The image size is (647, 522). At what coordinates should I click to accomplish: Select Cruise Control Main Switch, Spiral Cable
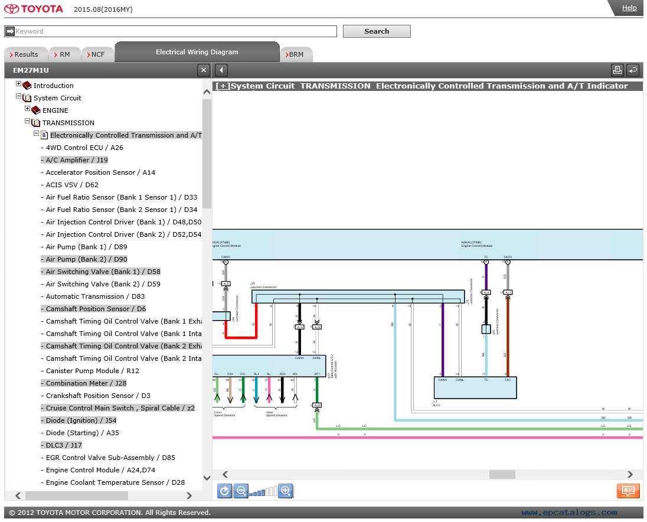pos(118,407)
